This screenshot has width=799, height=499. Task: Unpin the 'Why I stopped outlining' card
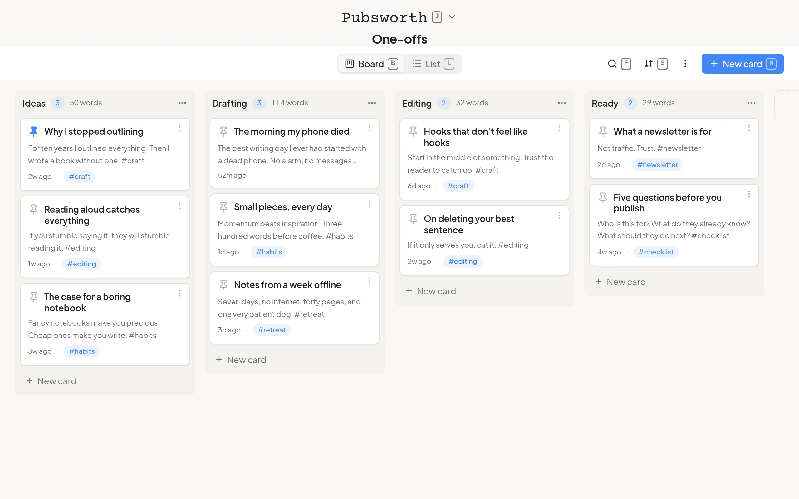click(34, 131)
